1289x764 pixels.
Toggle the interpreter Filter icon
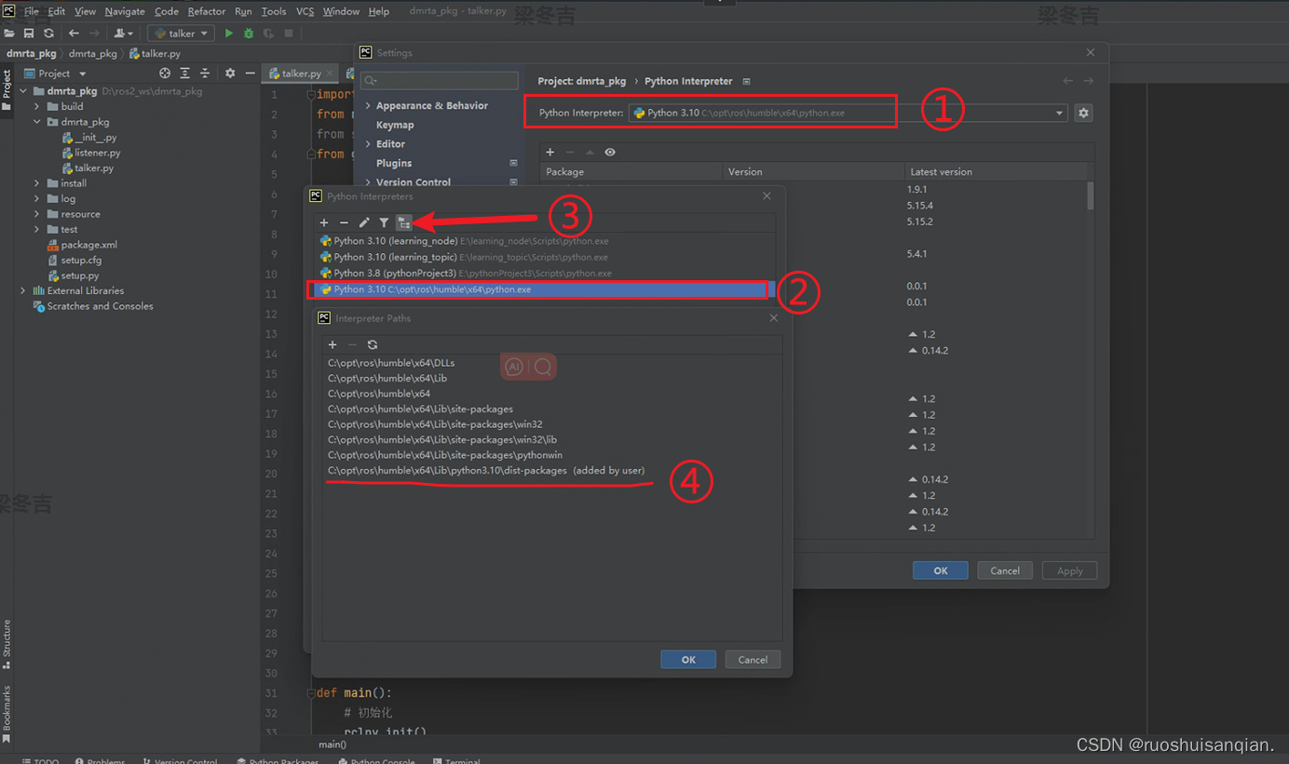384,222
